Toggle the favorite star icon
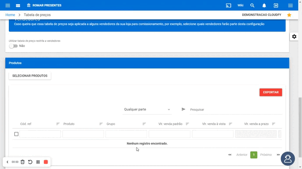This screenshot has height=169, width=302. pyautogui.click(x=289, y=15)
